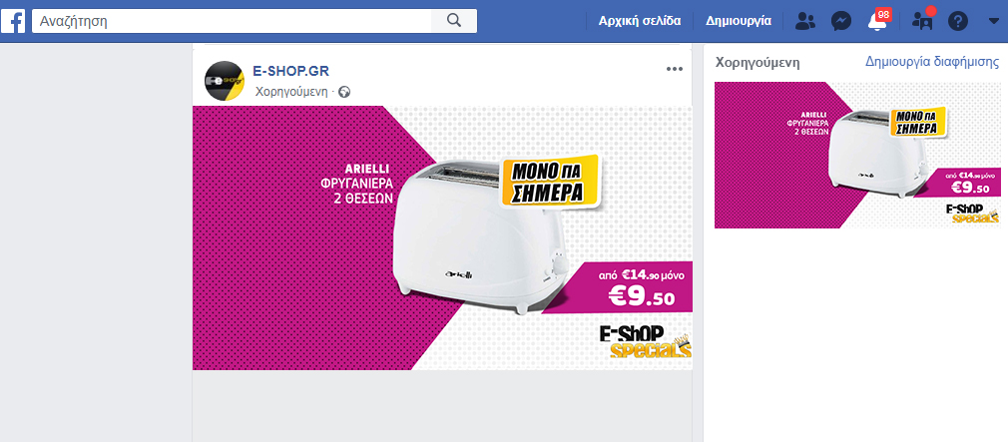The height and width of the screenshot is (442, 1008).
Task: Open the icon with the red dot in the top bar
Action: 923,19
